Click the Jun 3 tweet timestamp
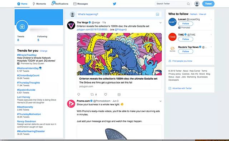This screenshot has height=141, width=229. pyautogui.click(x=115, y=101)
